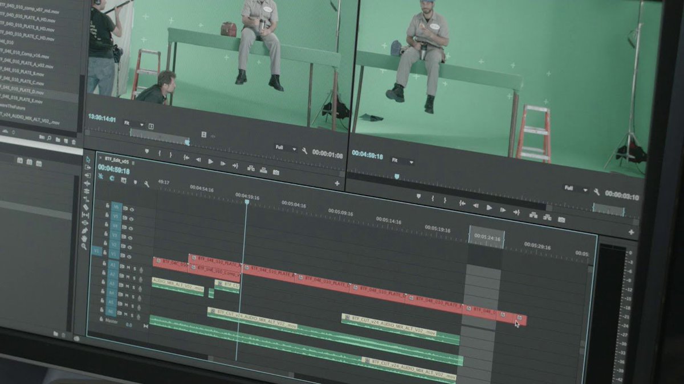The width and height of the screenshot is (684, 384).
Task: Click Extract button in program monitor
Action: click(x=547, y=217)
